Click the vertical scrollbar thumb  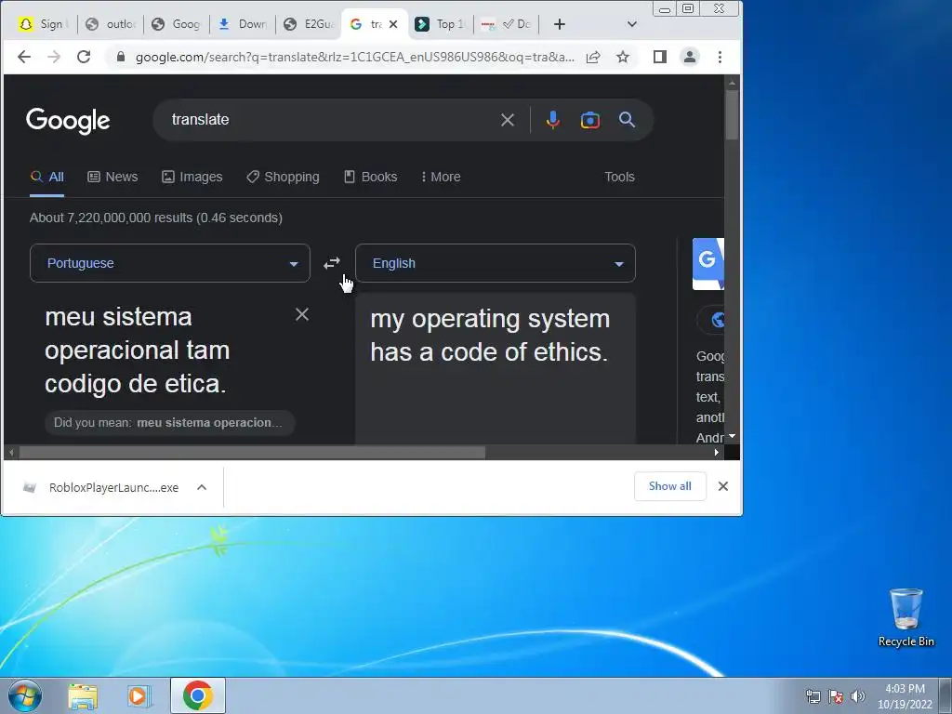tap(732, 114)
